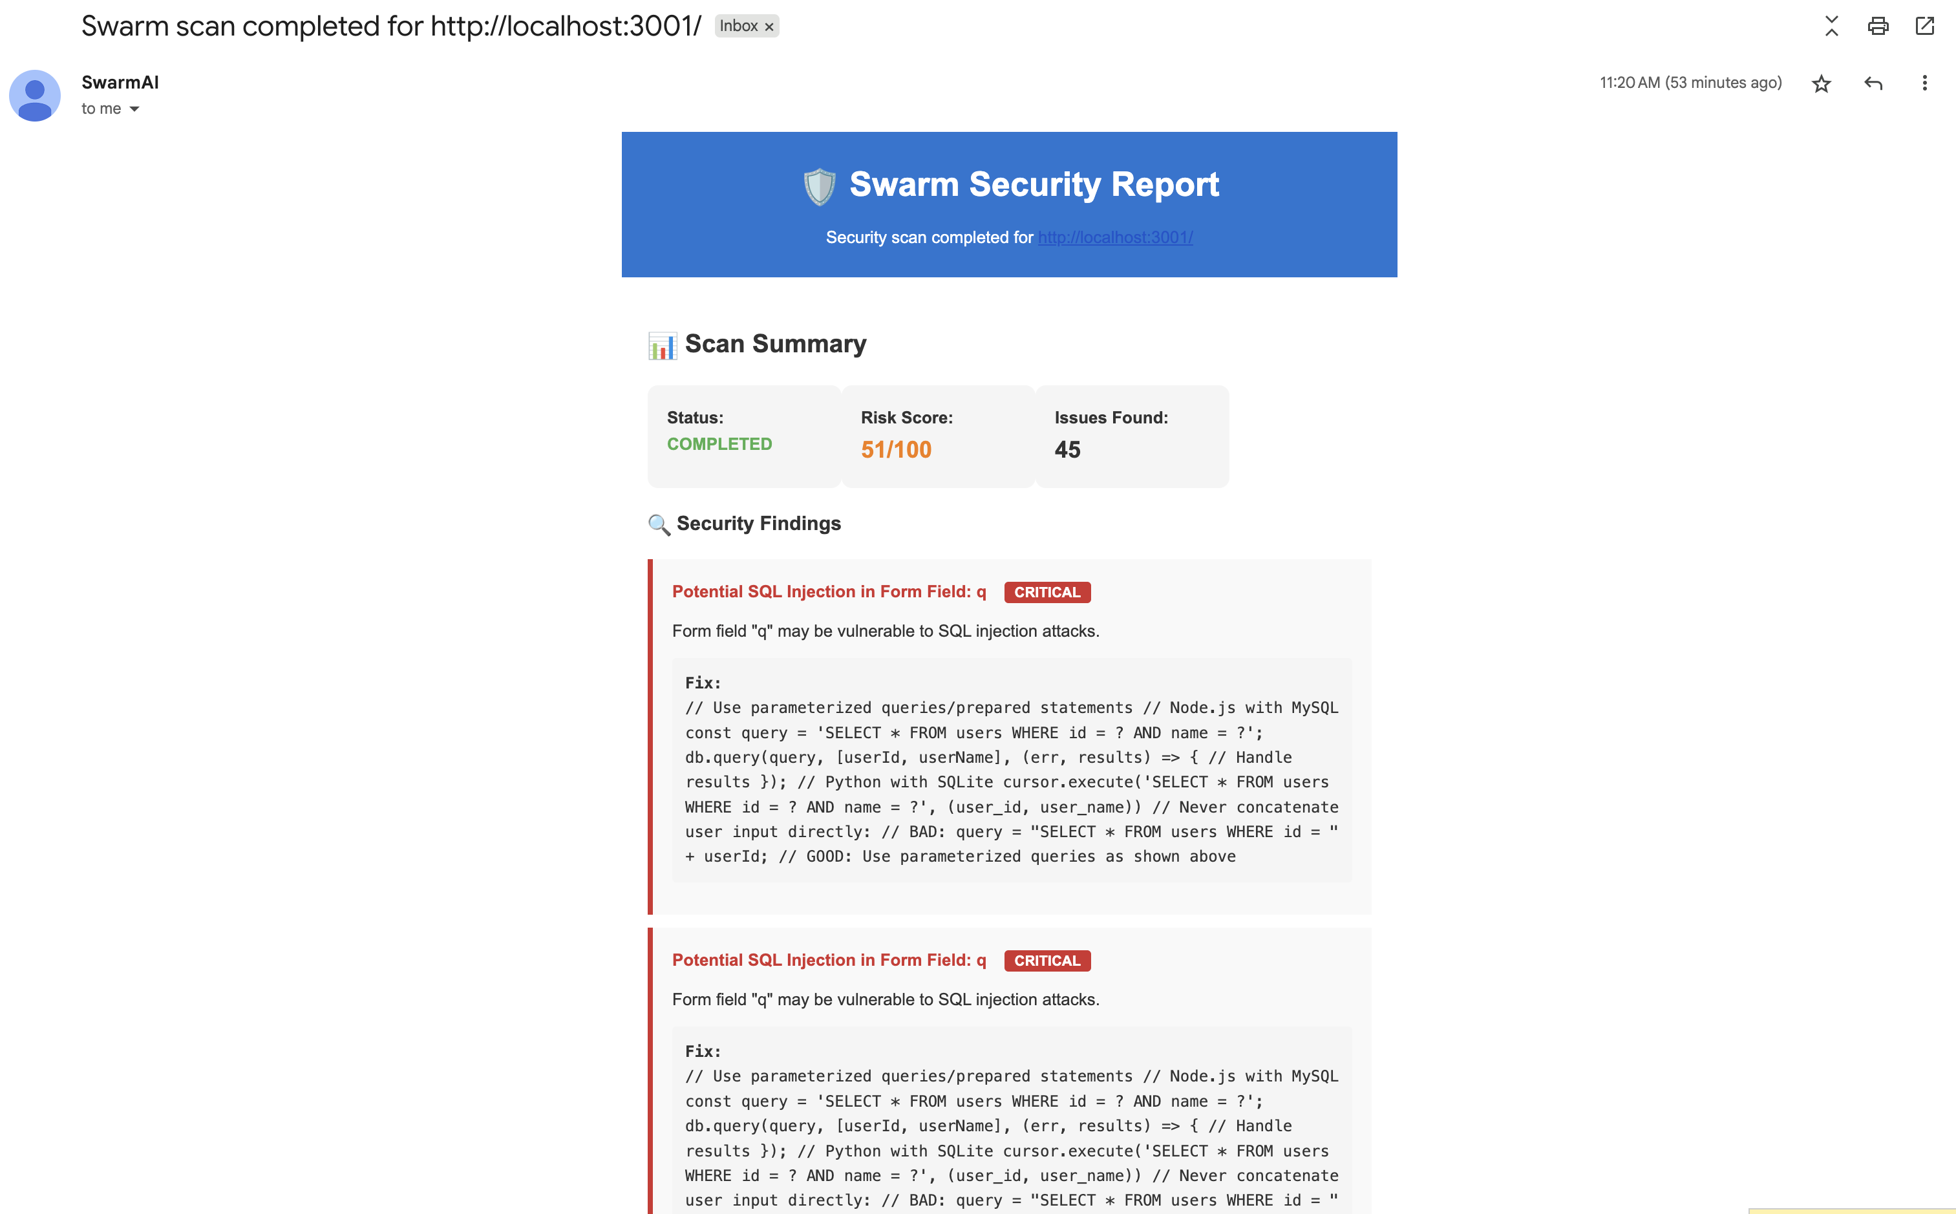Click the 51/100 Risk Score value

pos(896,450)
